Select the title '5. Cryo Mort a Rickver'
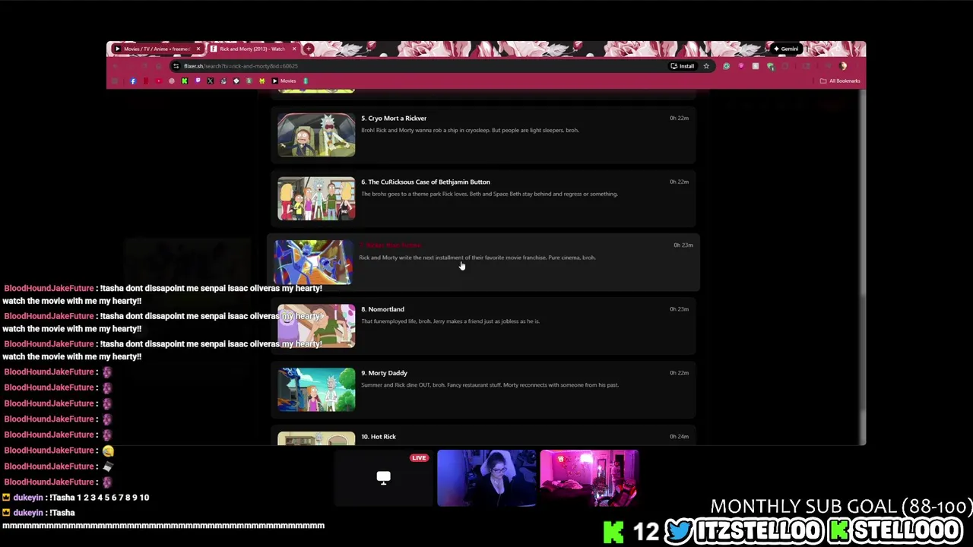This screenshot has width=973, height=547. coord(394,119)
